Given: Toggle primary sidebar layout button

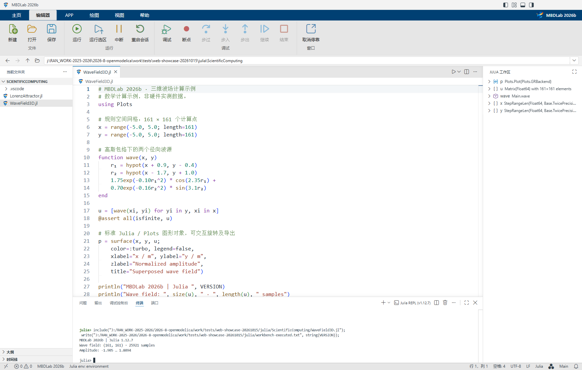Looking at the screenshot, I should [x=506, y=5].
